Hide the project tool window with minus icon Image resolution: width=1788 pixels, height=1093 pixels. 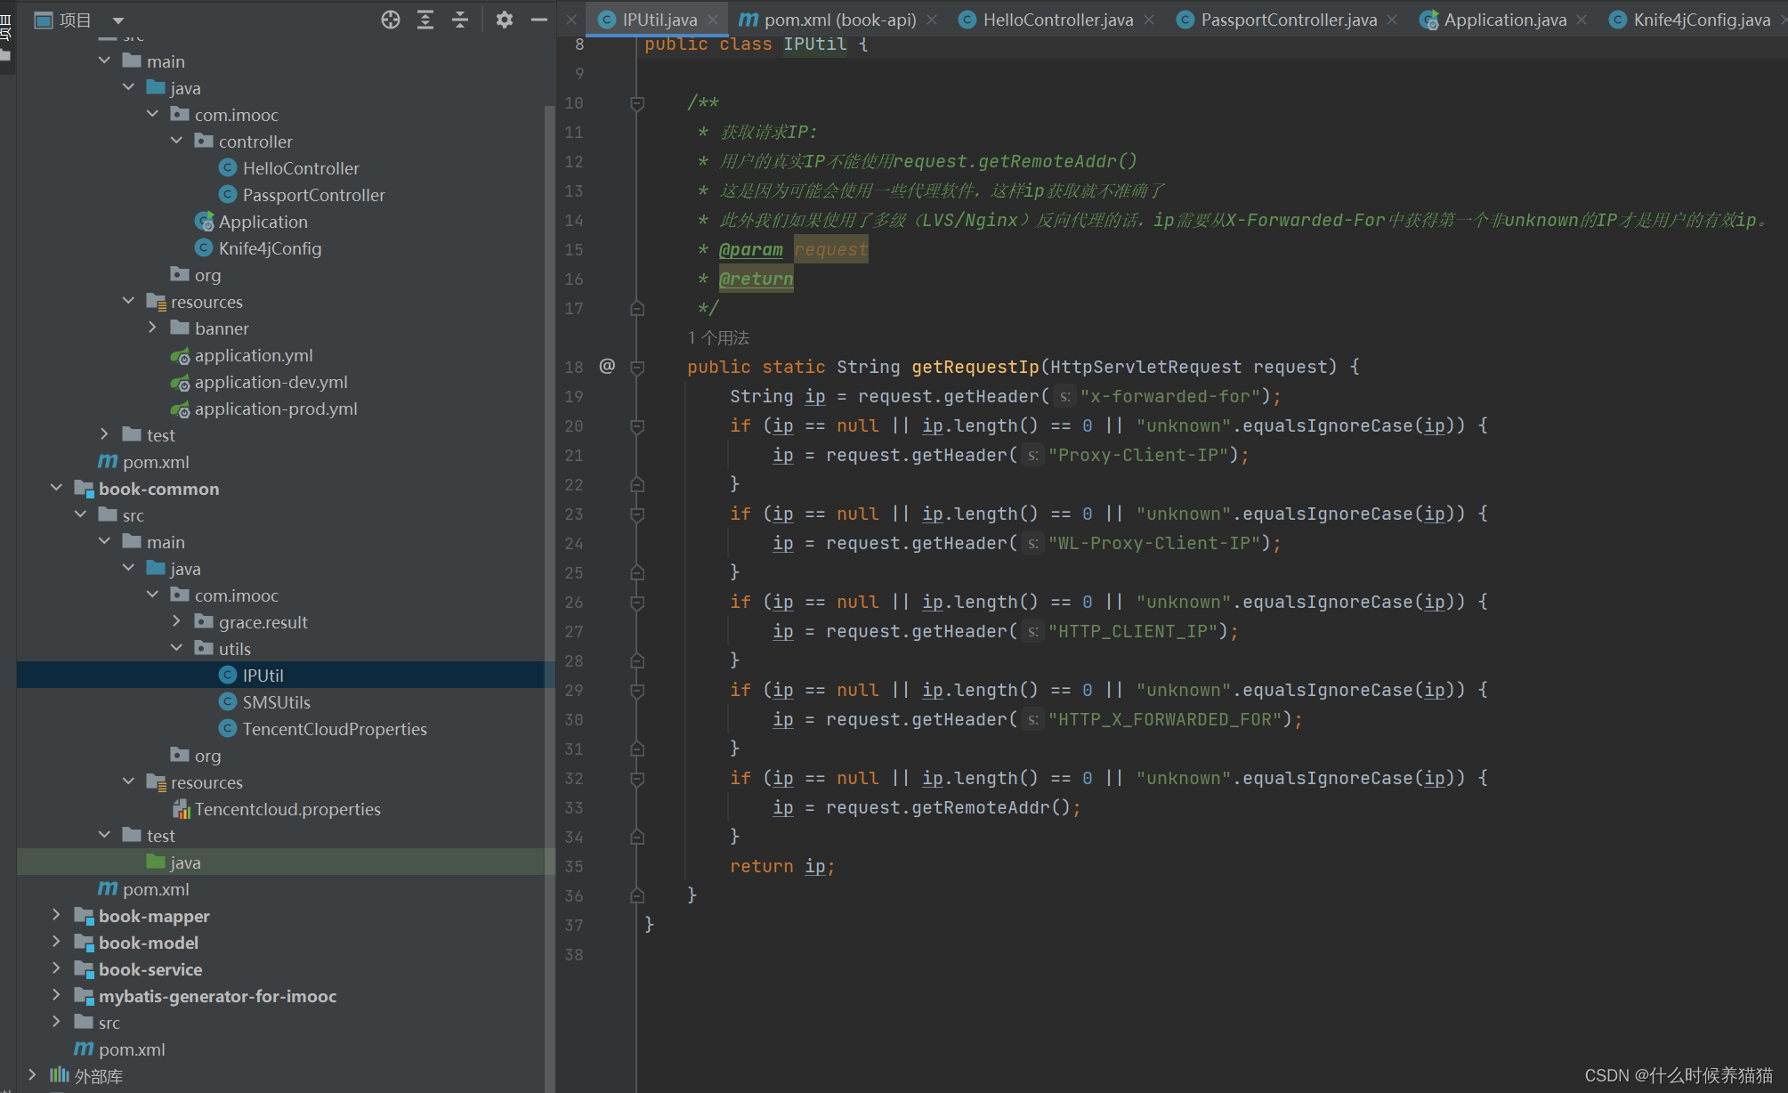click(538, 20)
